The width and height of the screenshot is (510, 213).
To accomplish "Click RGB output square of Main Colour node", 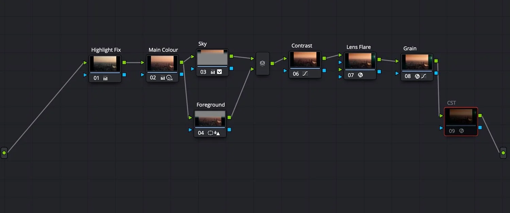I will (182, 62).
